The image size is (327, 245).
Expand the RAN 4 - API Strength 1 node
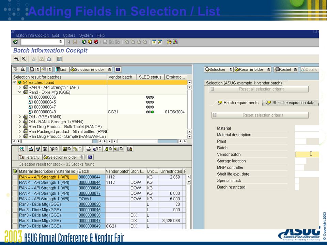(x=20, y=87)
